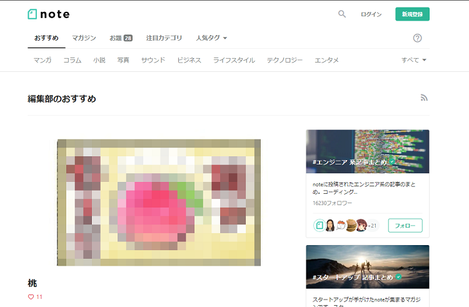Click the 28 badge beside お題

[x=128, y=38]
